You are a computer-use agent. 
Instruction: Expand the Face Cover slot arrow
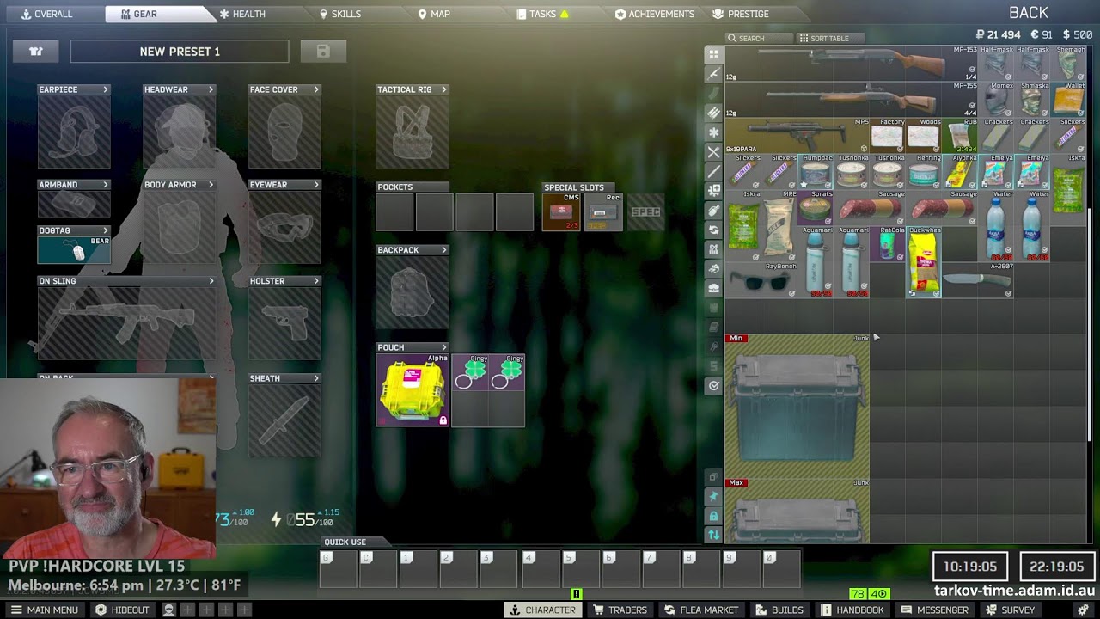coord(316,89)
